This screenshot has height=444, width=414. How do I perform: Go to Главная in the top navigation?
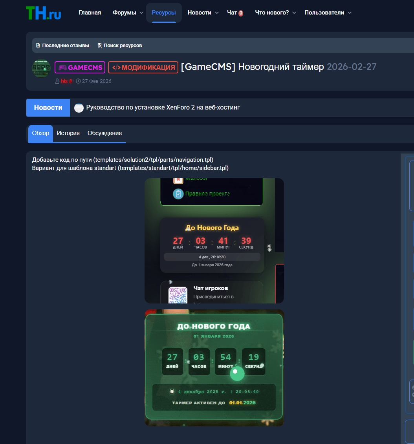(90, 13)
